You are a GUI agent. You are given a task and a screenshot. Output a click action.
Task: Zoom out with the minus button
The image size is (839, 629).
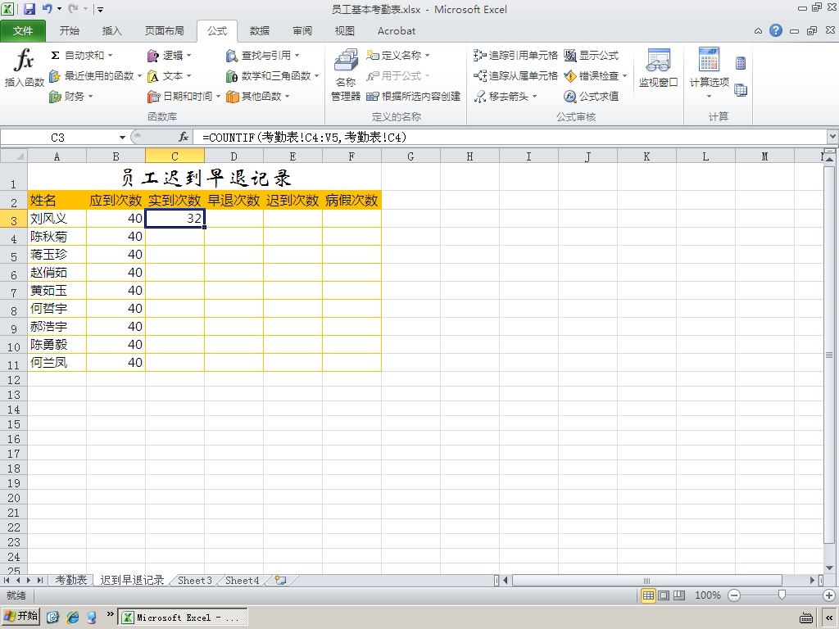(735, 595)
